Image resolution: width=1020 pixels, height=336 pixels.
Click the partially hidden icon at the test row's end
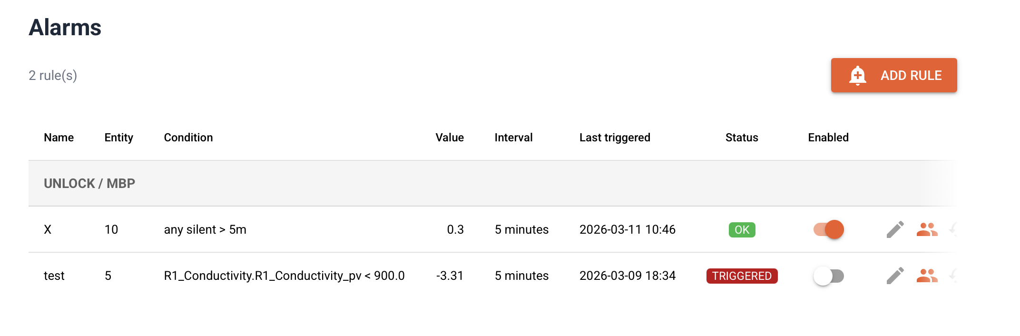click(x=953, y=276)
